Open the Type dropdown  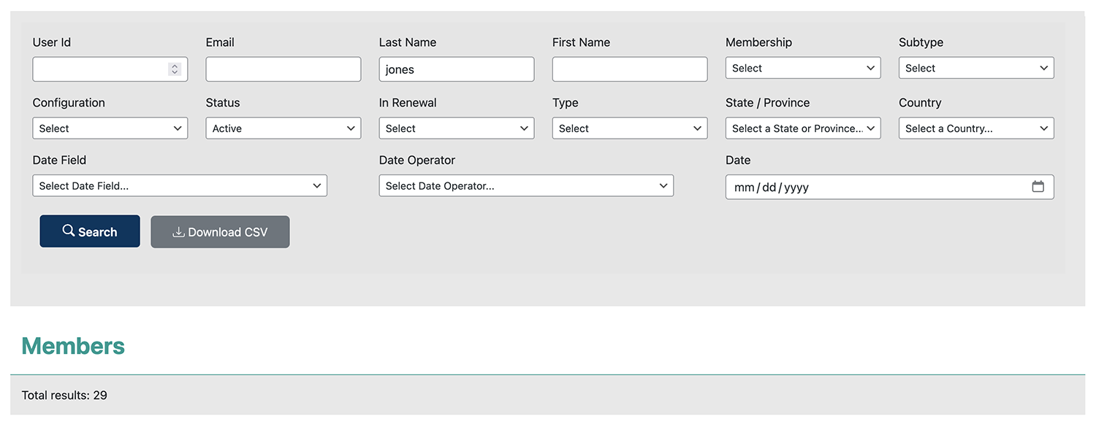coord(629,128)
